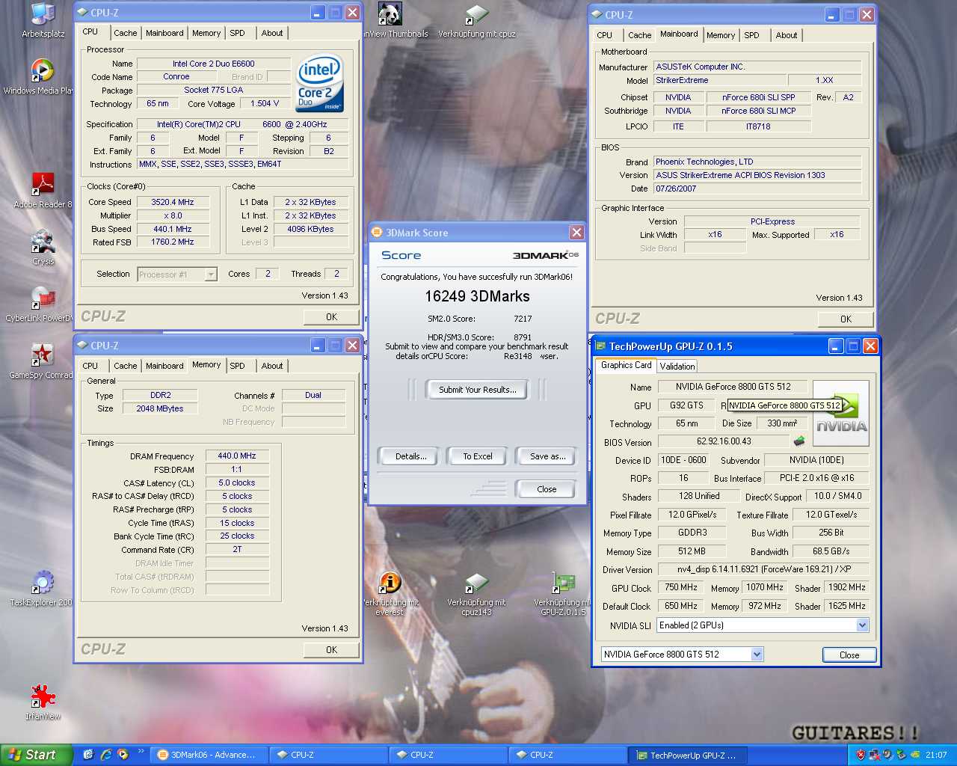Screen dimensions: 957x766
Task: Export the score with To Excel button
Action: [478, 456]
